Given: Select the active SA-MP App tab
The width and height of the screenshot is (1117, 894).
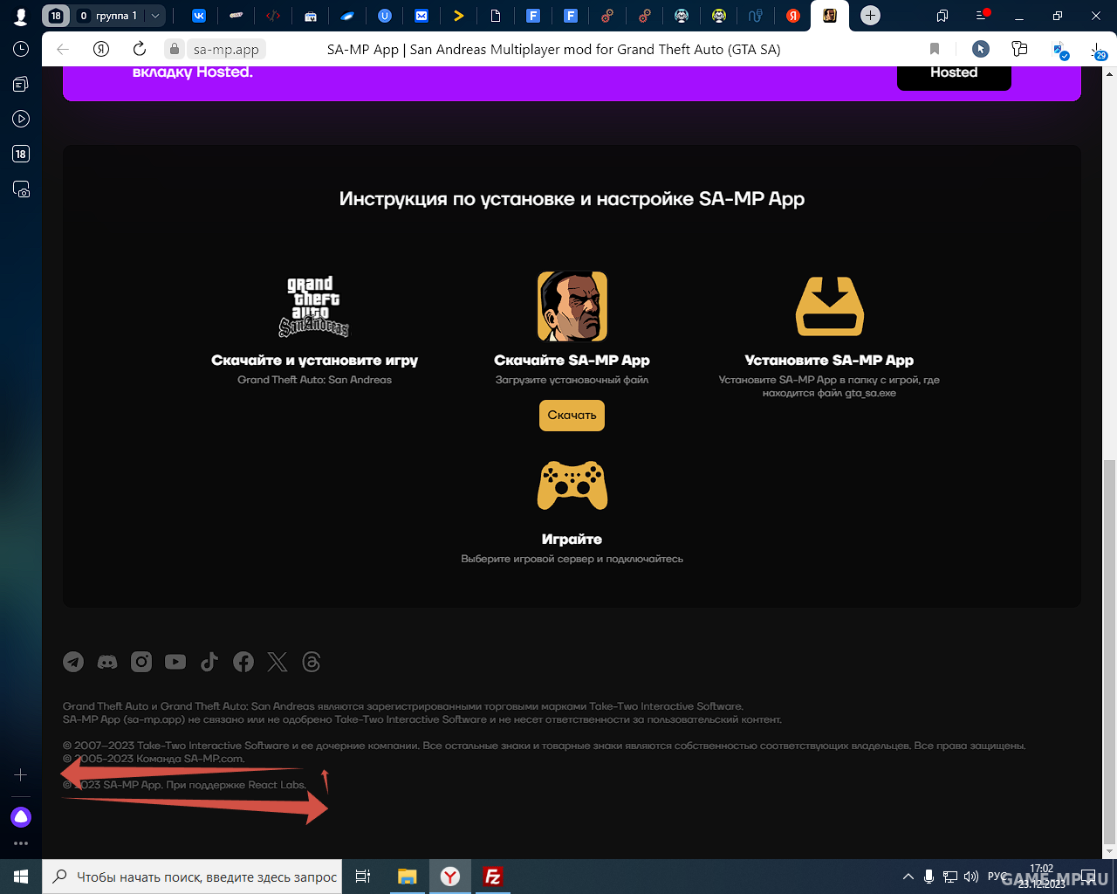Looking at the screenshot, I should point(830,16).
